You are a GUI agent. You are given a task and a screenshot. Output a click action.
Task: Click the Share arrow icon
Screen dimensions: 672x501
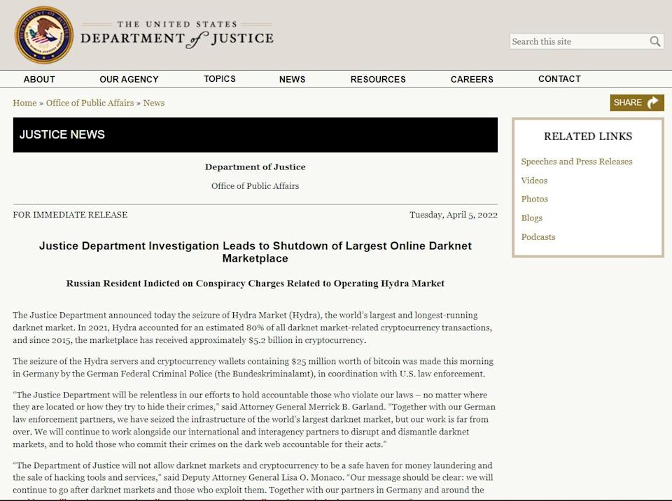point(652,102)
